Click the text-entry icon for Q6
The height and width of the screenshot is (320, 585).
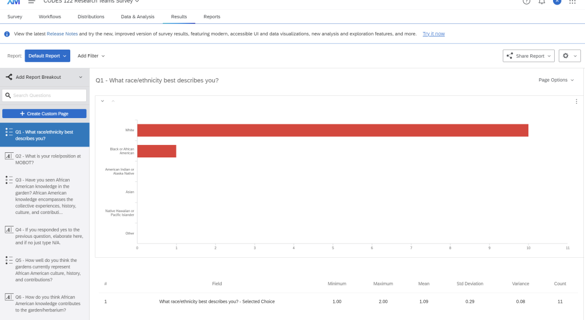(9, 297)
